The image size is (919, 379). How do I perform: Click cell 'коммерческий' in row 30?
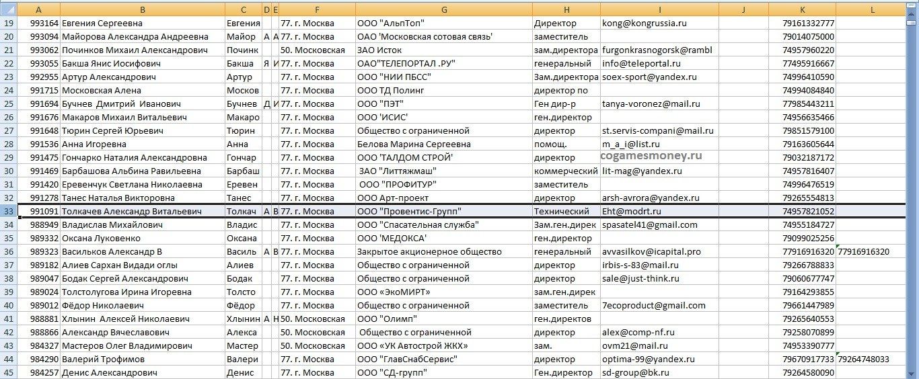(x=566, y=171)
